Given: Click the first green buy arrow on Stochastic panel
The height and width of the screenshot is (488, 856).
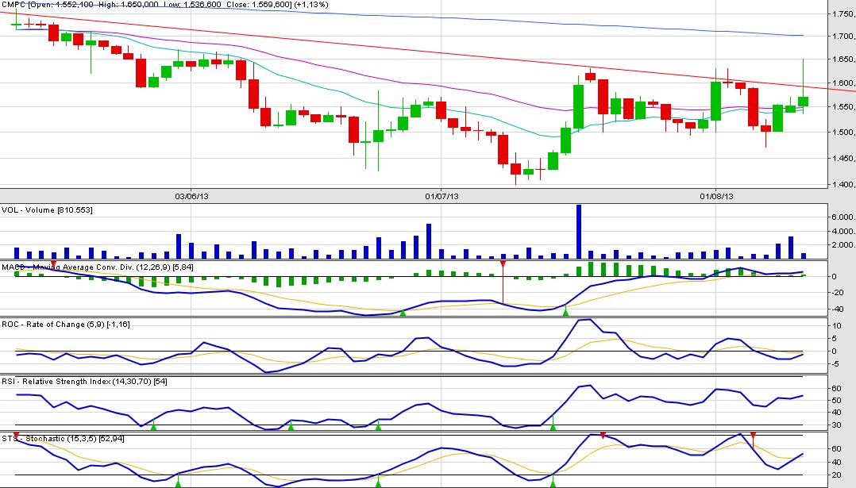Looking at the screenshot, I should pyautogui.click(x=178, y=482).
